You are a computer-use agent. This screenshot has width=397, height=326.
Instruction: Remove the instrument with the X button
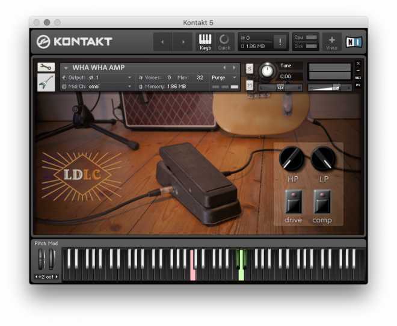tap(359, 63)
